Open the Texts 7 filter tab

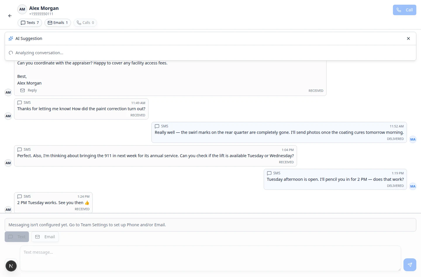(30, 23)
